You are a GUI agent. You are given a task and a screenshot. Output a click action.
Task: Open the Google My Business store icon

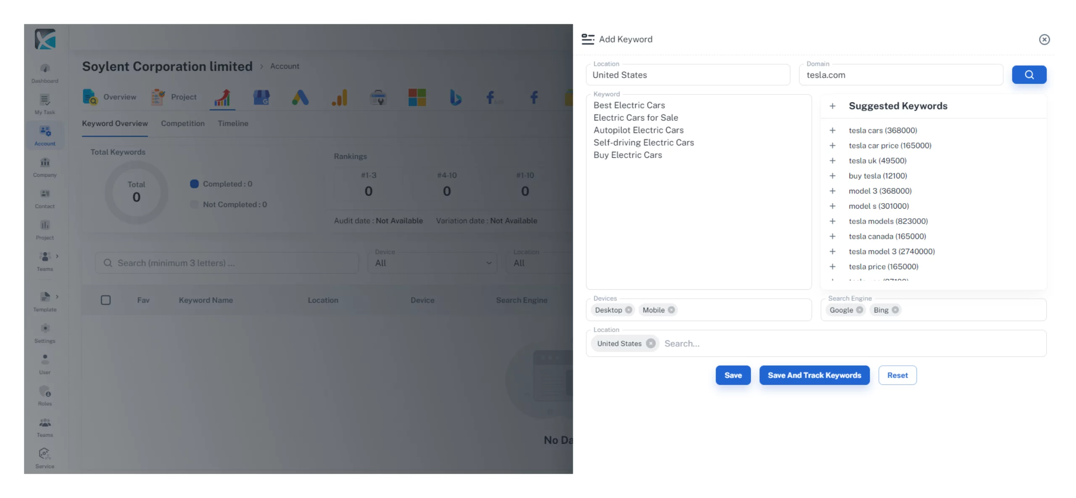click(x=261, y=97)
